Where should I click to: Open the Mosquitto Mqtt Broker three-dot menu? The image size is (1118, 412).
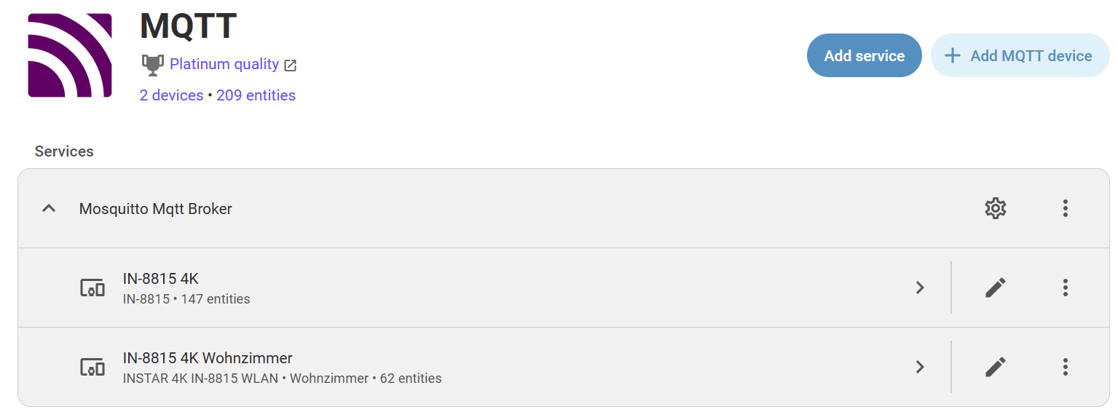1065,209
